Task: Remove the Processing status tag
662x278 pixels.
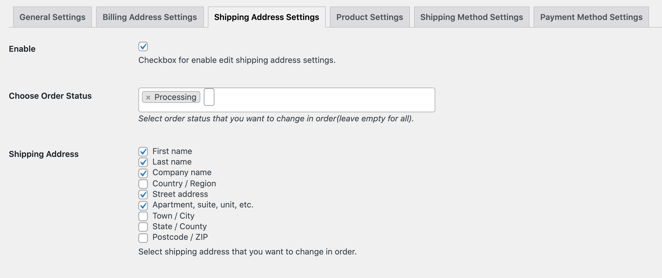Action: 148,97
